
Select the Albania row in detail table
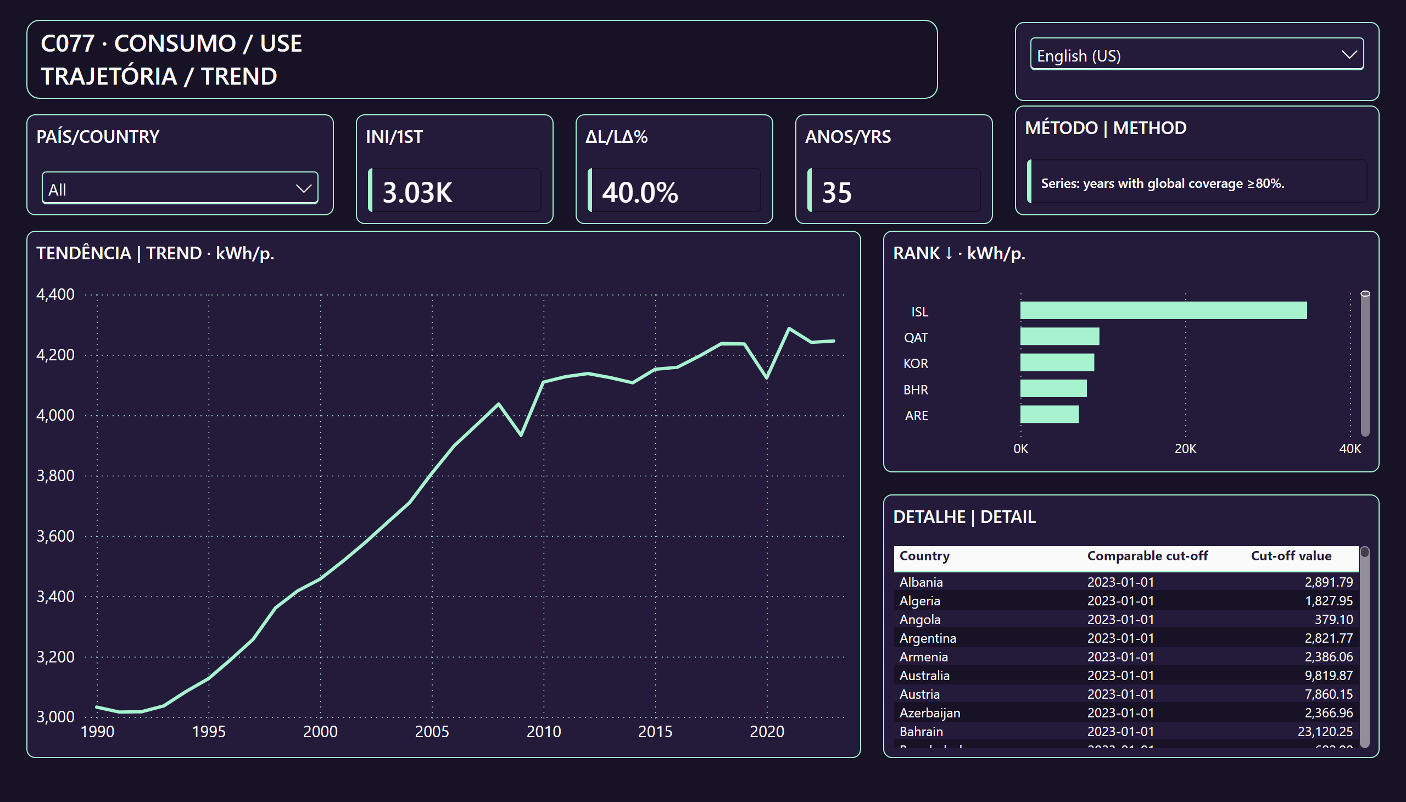click(1126, 582)
